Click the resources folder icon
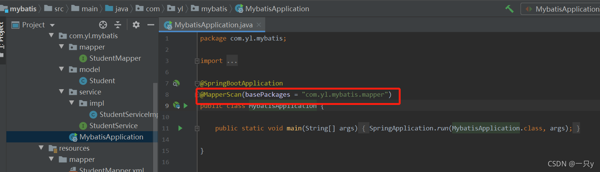Image resolution: width=600 pixels, height=172 pixels. click(53, 148)
